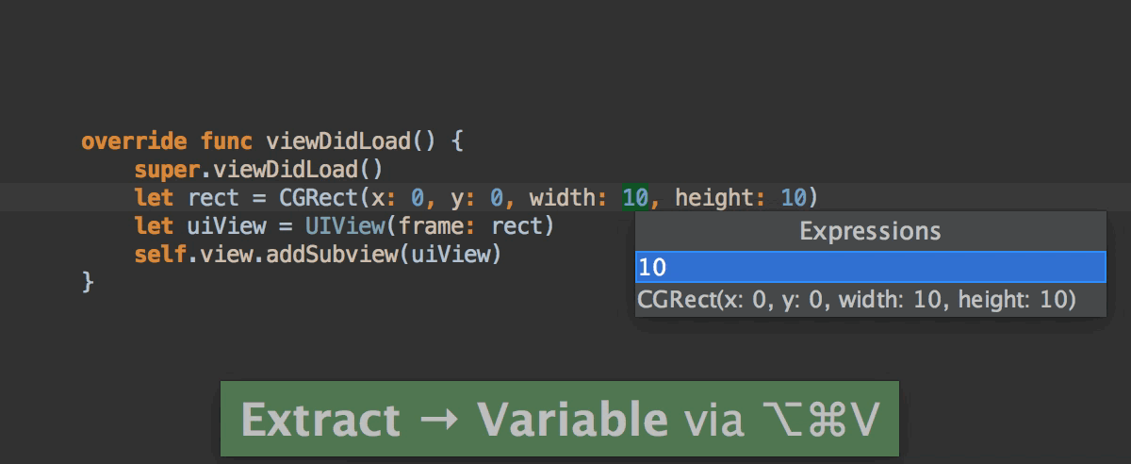Click the frame: rect argument

470,226
